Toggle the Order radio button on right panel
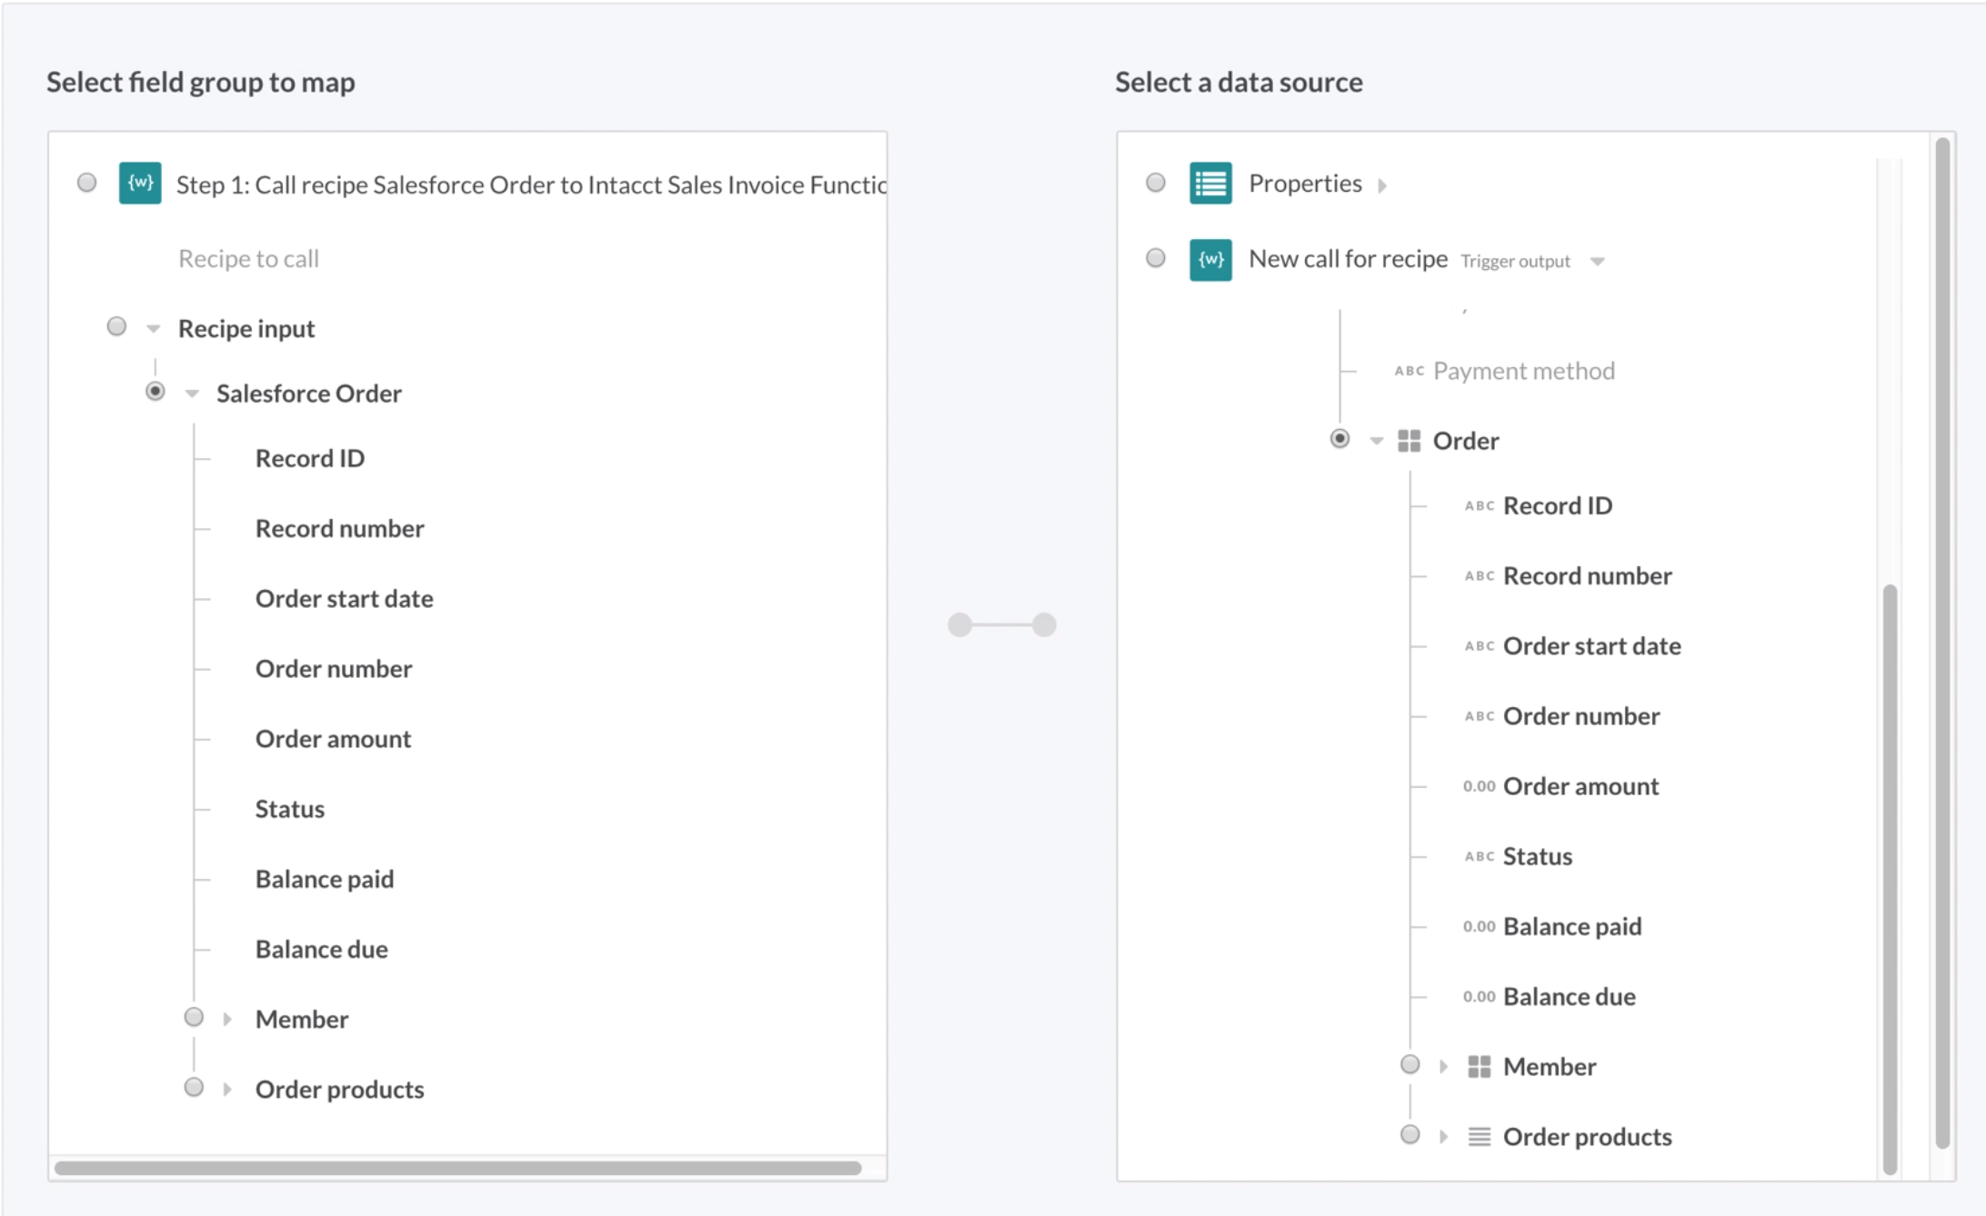 coord(1338,436)
